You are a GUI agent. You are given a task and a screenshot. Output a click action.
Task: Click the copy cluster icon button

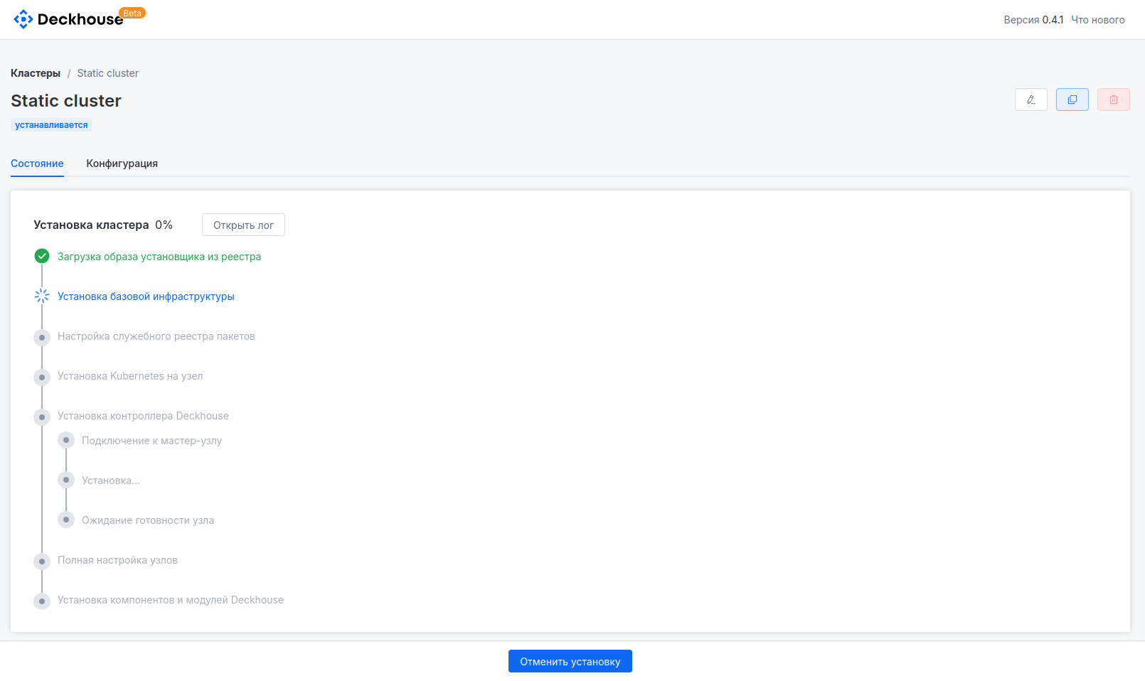point(1072,100)
